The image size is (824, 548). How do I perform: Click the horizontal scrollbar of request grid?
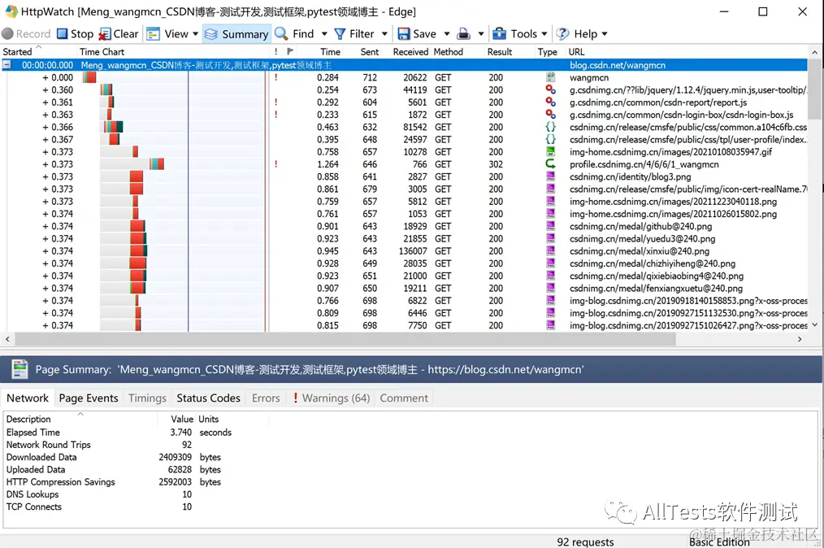[344, 339]
